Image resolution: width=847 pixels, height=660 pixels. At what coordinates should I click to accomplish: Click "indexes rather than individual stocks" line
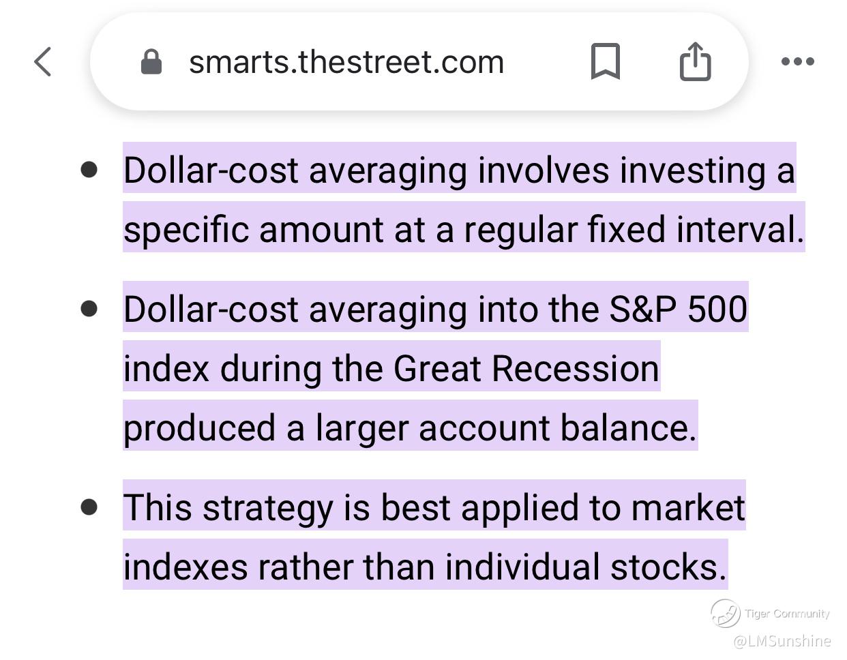(424, 566)
